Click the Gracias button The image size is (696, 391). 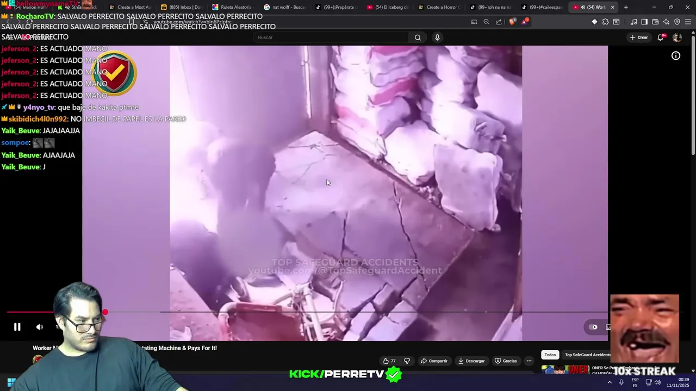(x=505, y=361)
